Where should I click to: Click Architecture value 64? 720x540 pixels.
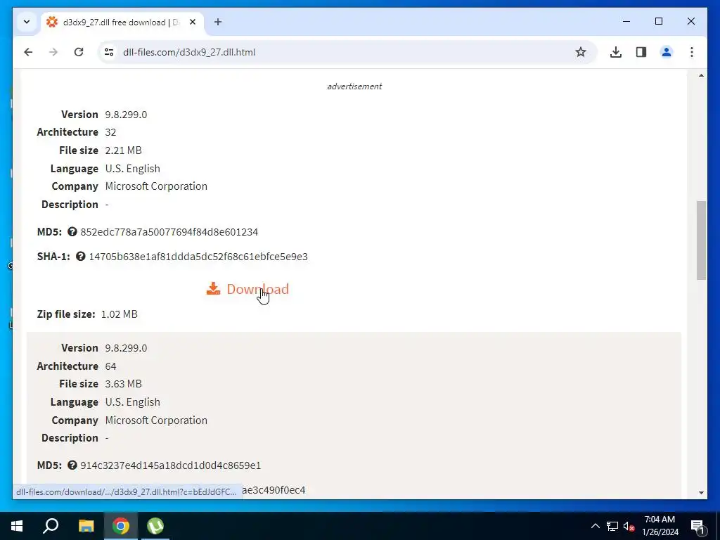coord(110,366)
